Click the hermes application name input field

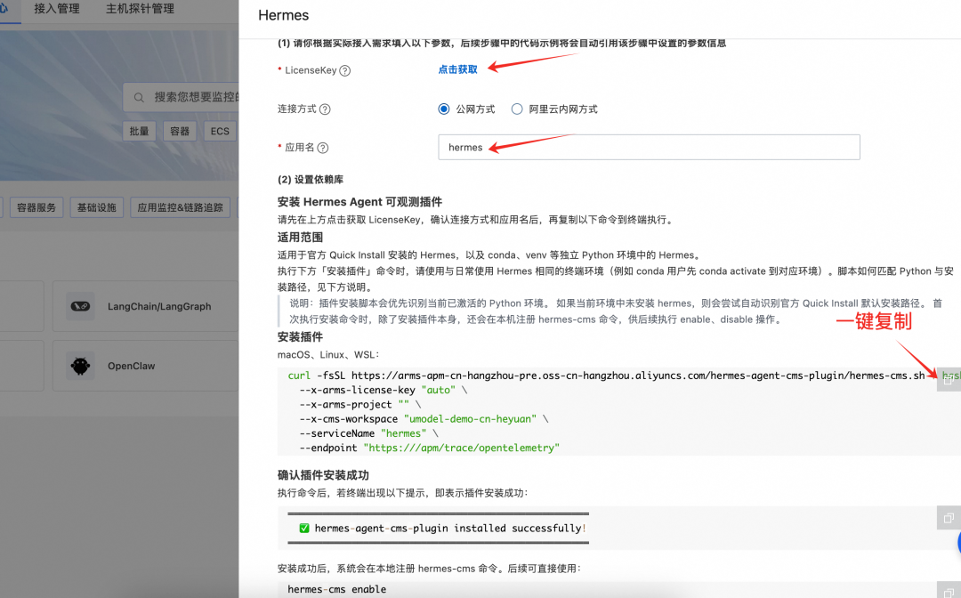649,147
